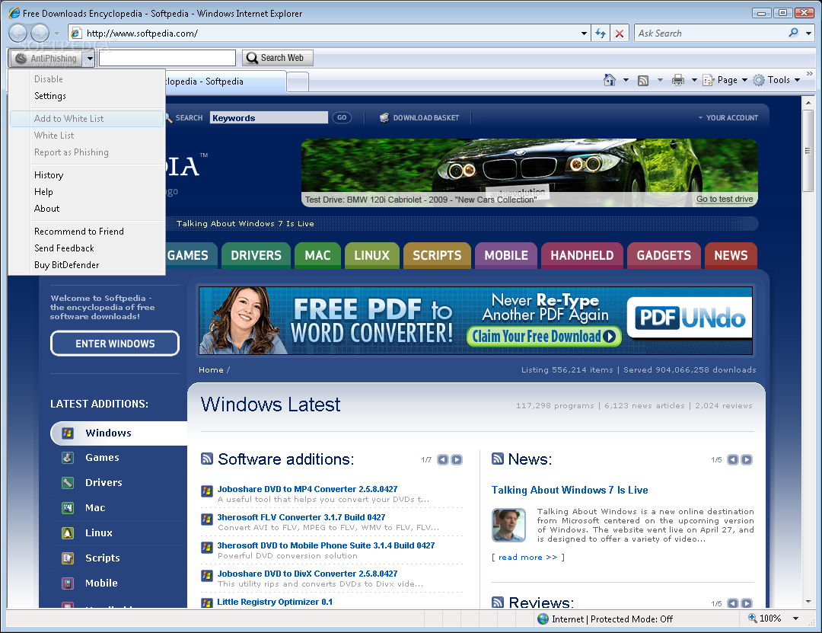822x633 pixels.
Task: Click the IE Back navigation button
Action: tap(18, 33)
